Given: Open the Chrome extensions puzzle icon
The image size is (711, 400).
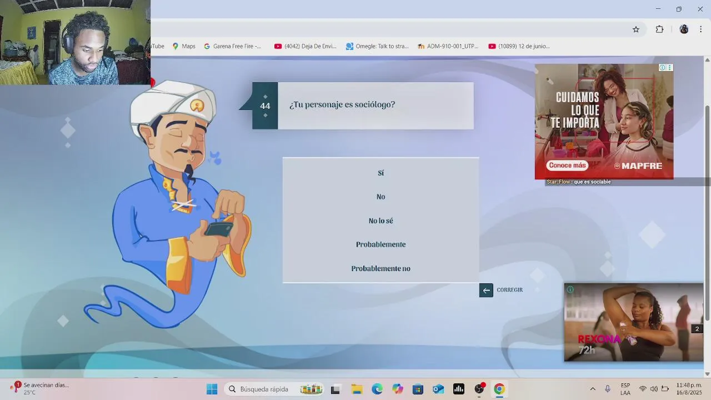Looking at the screenshot, I should click(659, 29).
